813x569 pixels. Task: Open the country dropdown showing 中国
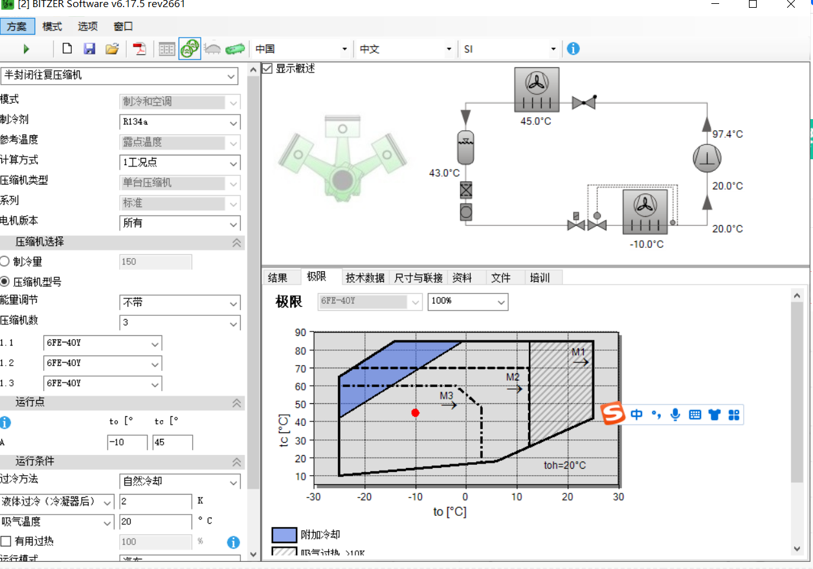coord(301,49)
